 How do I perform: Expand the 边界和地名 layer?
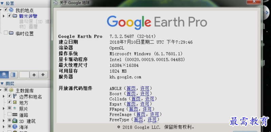4,96
